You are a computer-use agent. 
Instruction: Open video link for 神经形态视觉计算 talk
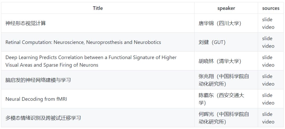[268, 27]
